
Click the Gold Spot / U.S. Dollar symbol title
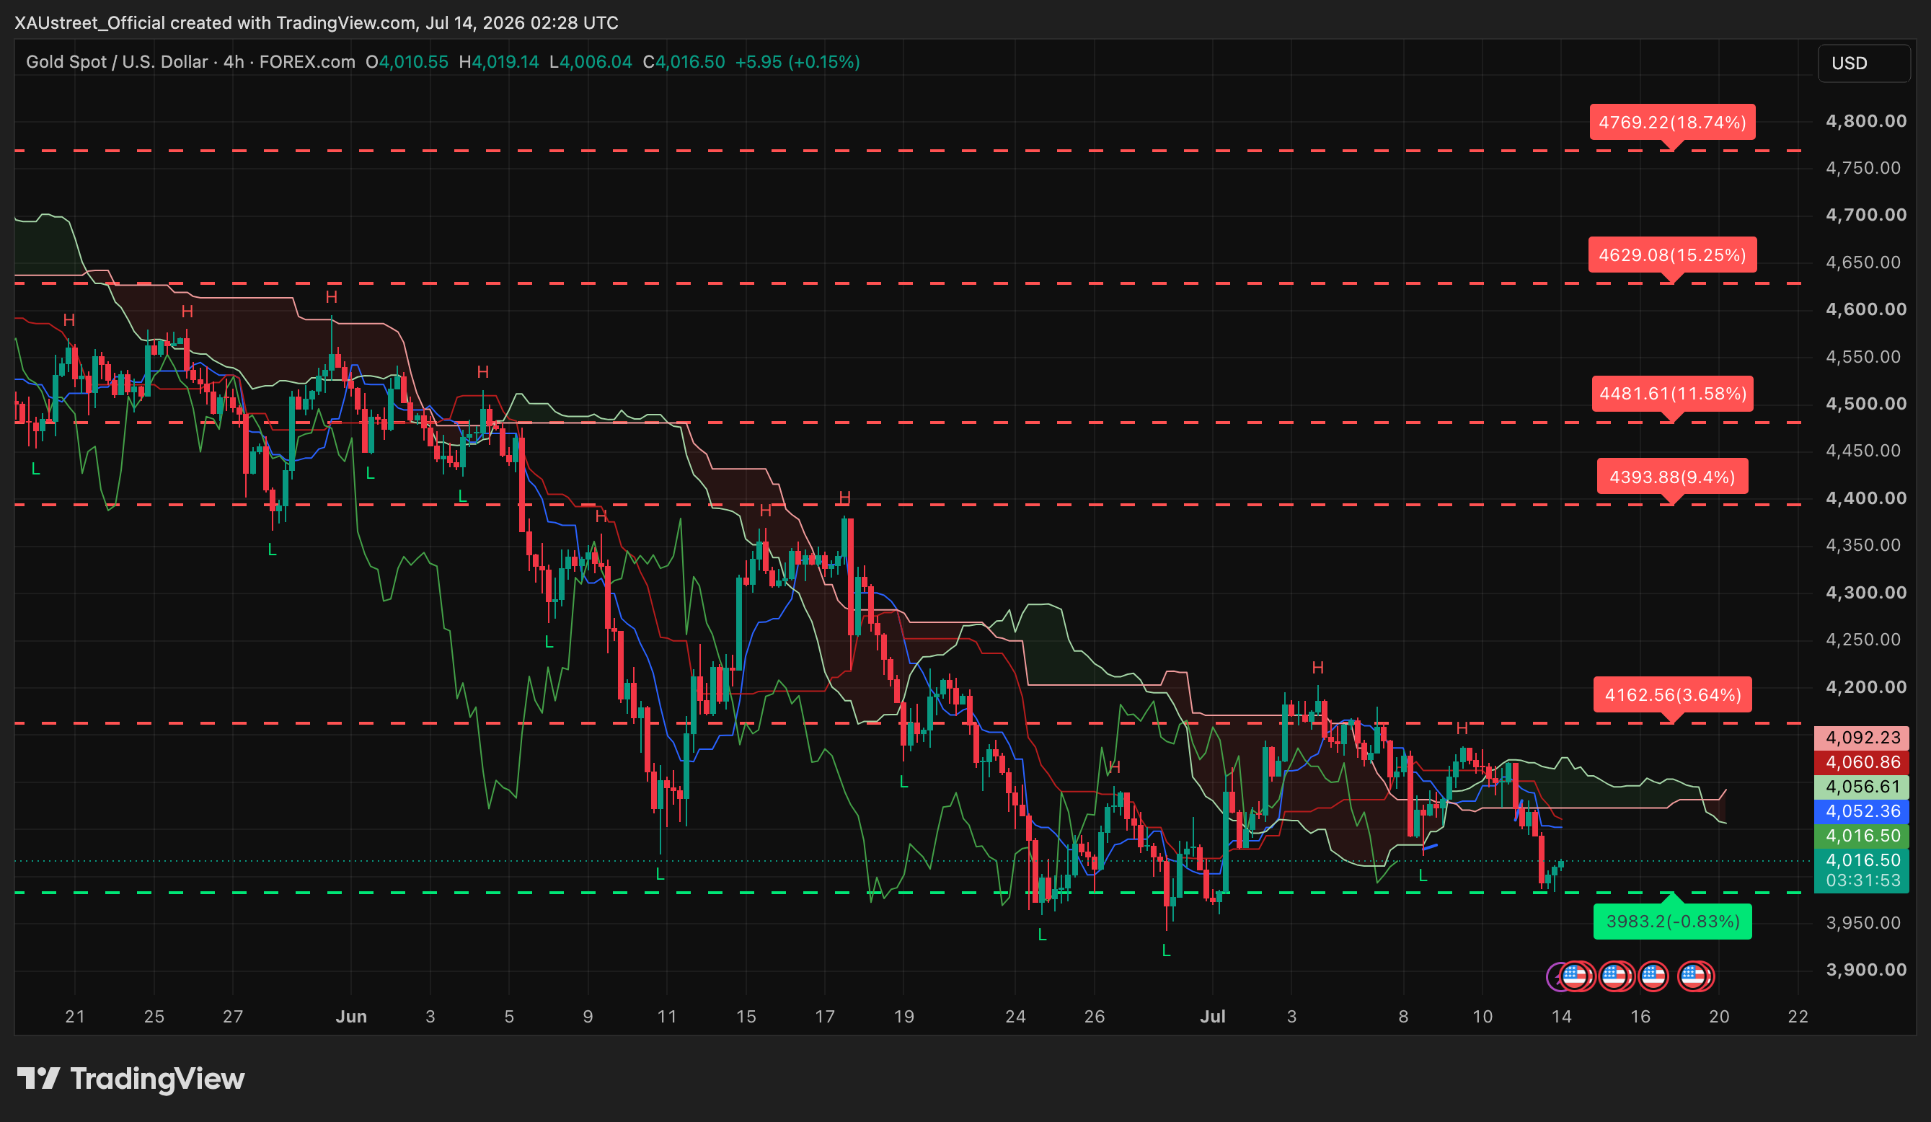[x=118, y=62]
